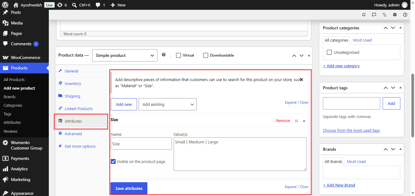The width and height of the screenshot is (415, 196).
Task: Collapse the Size attribute with triangle
Action: pos(304,121)
